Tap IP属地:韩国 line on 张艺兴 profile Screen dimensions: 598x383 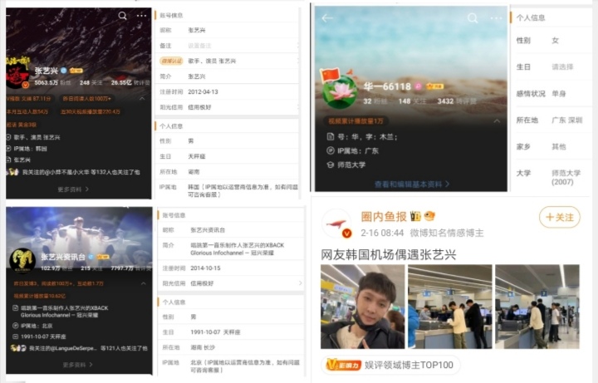[x=27, y=149]
